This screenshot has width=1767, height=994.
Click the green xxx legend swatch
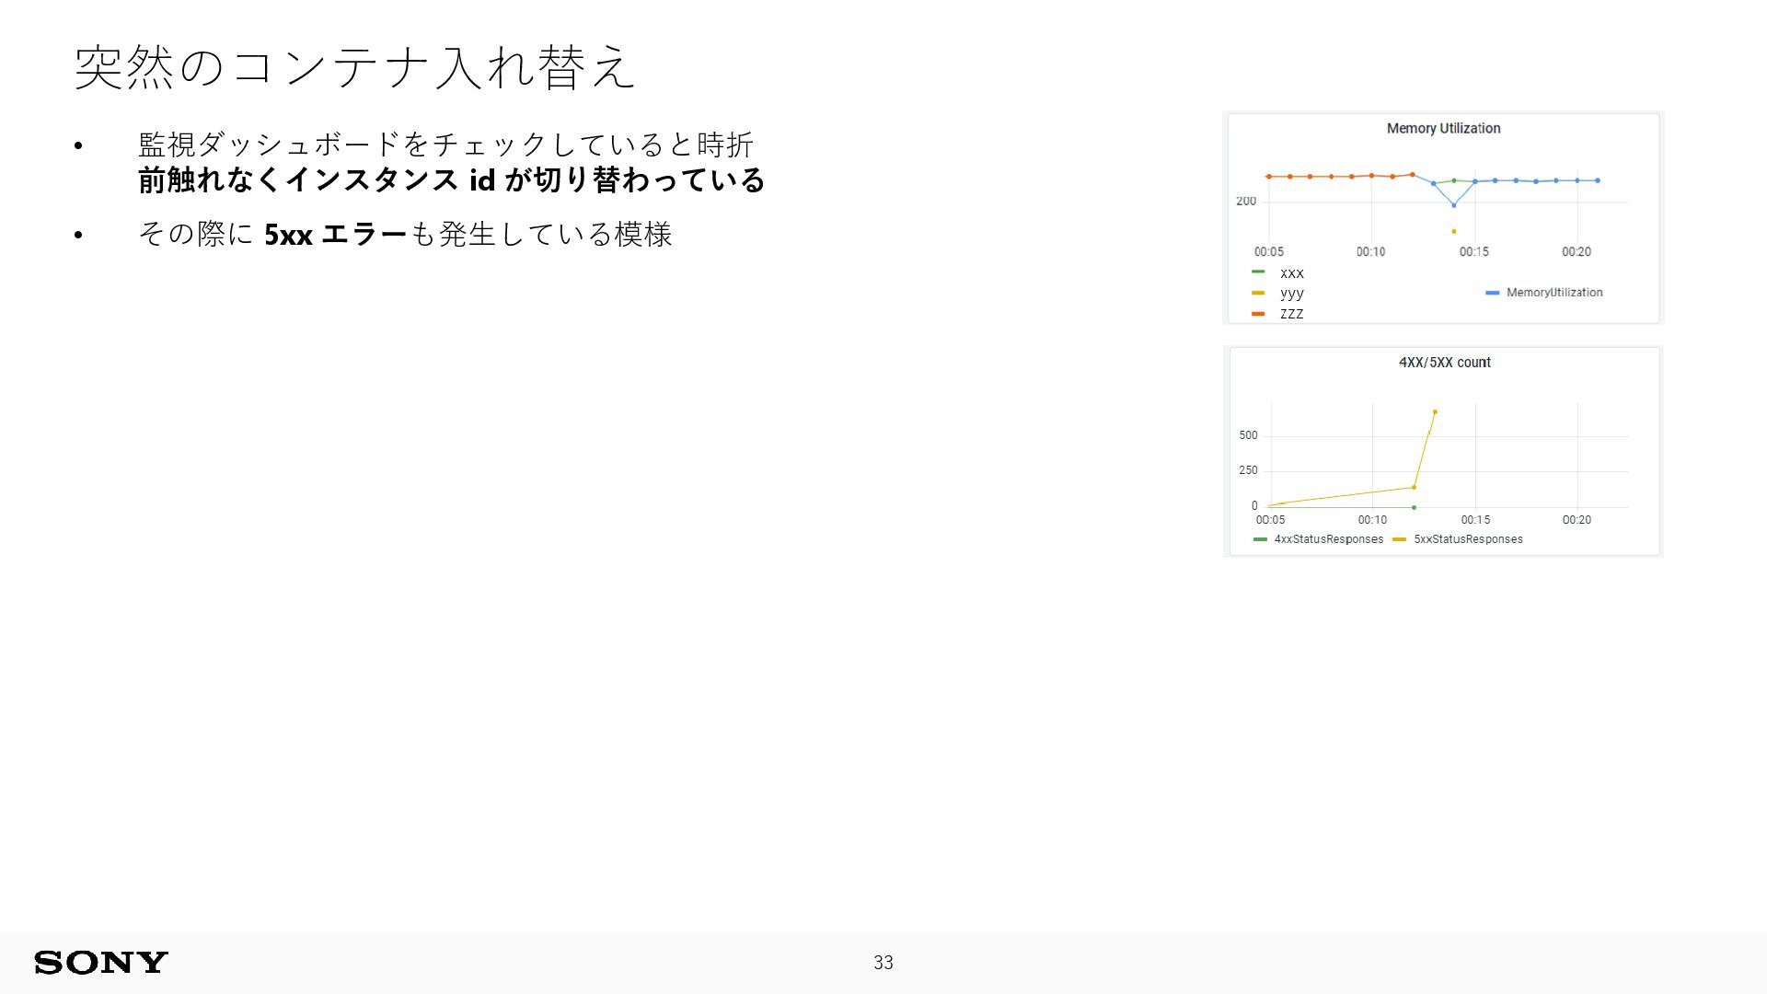tap(1258, 272)
